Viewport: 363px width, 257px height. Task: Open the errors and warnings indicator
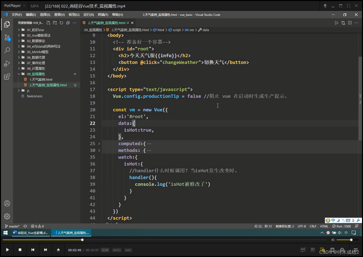[37, 226]
